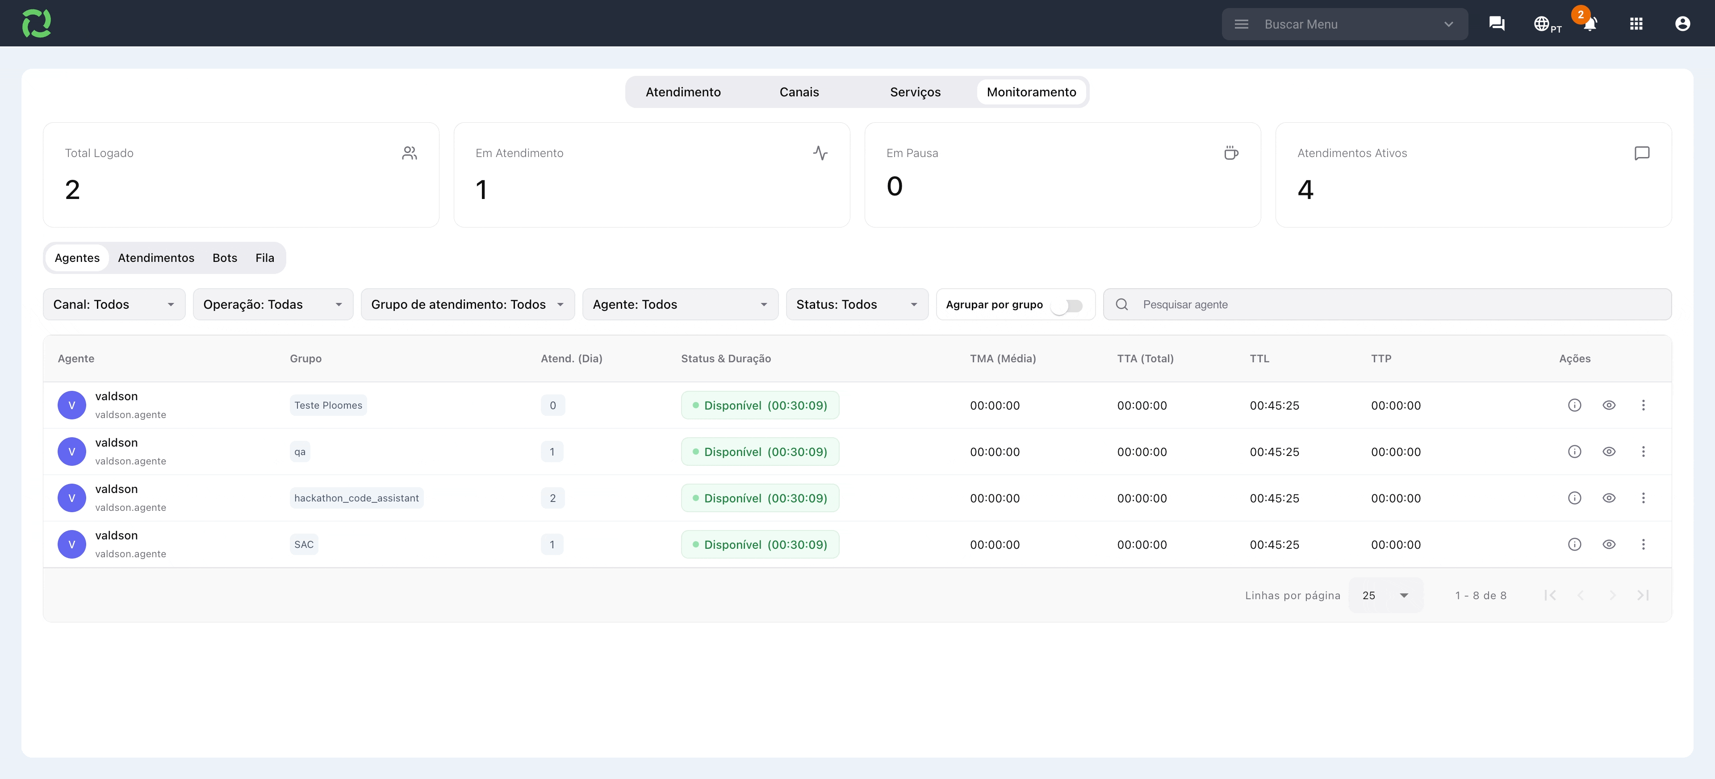Image resolution: width=1715 pixels, height=779 pixels.
Task: Select the Agentes sub-tab
Action: [77, 257]
